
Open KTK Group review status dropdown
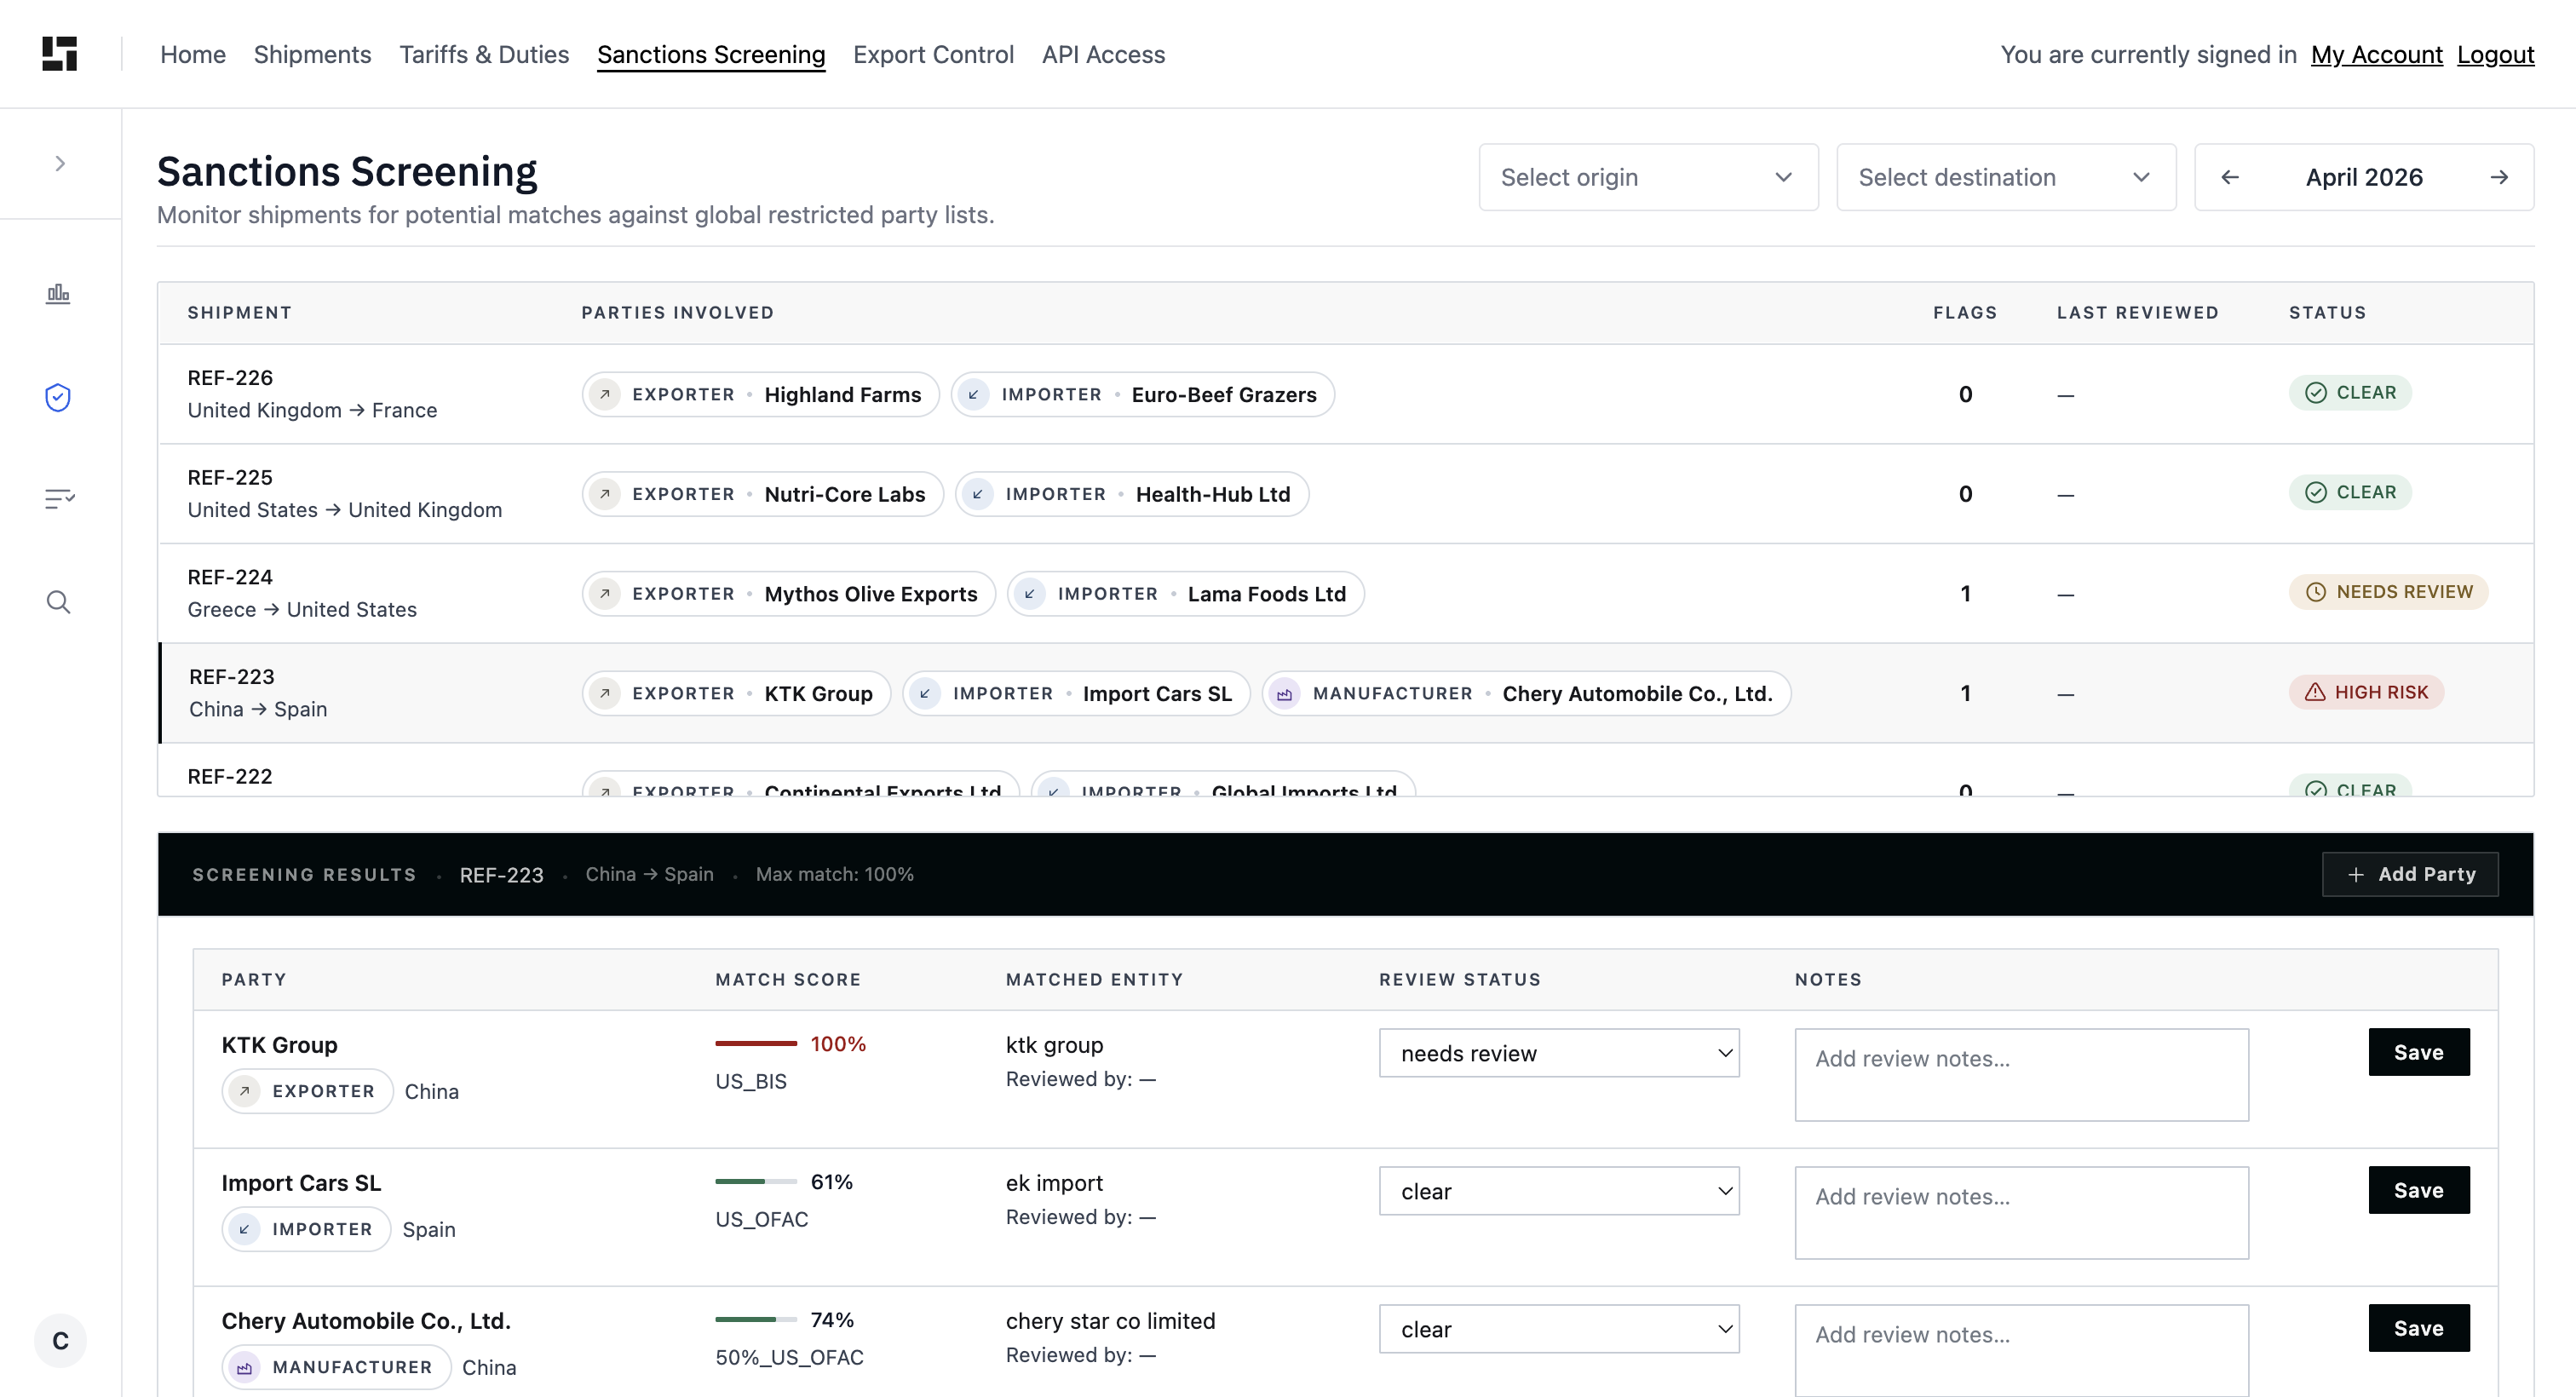(x=1559, y=1053)
